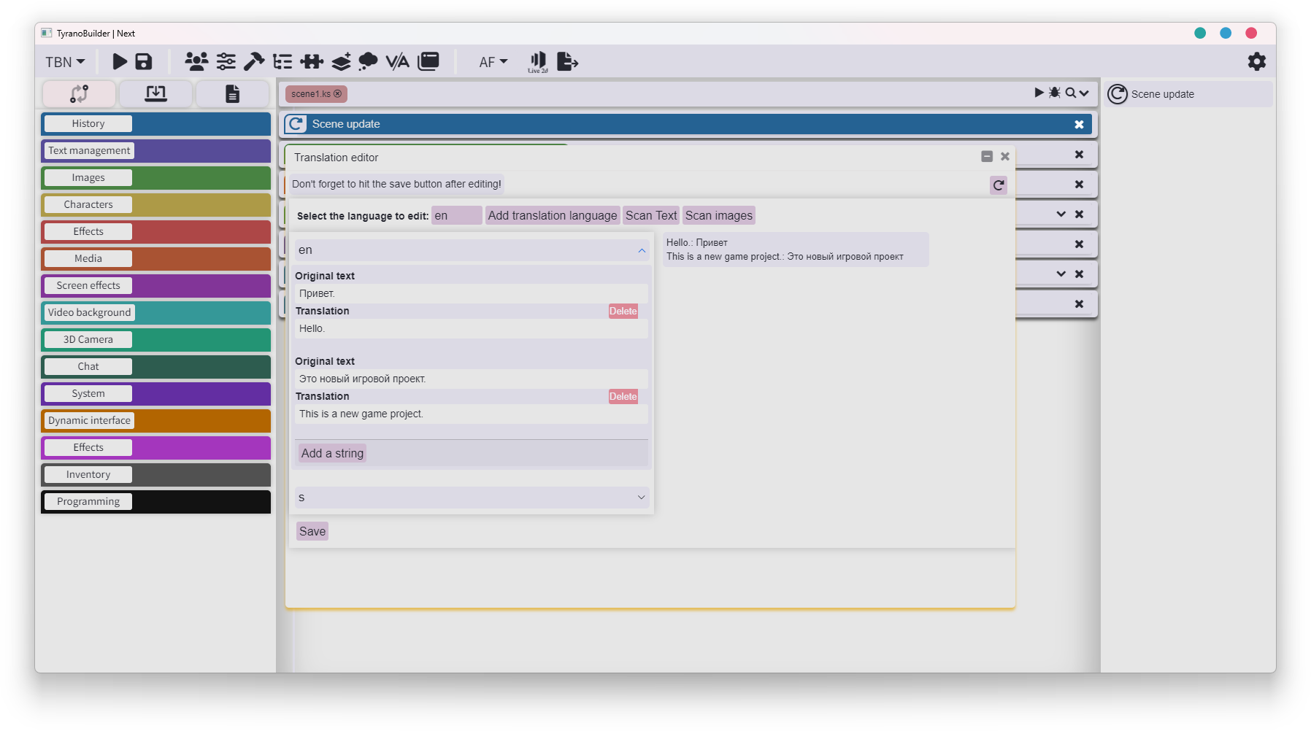The height and width of the screenshot is (731, 1311).
Task: Open the TBN dropdown menu
Action: [x=65, y=62]
